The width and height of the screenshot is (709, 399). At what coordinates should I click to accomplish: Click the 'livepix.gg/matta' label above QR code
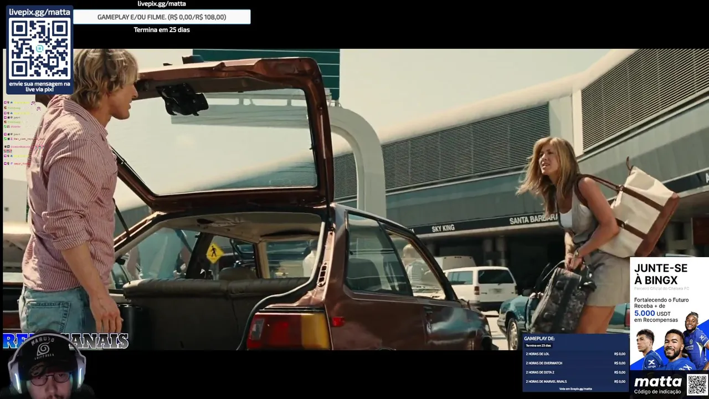point(39,12)
